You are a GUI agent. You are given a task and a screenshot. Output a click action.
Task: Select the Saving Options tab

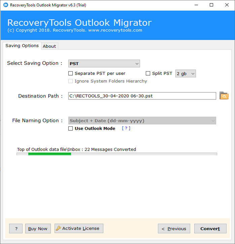tap(22, 46)
